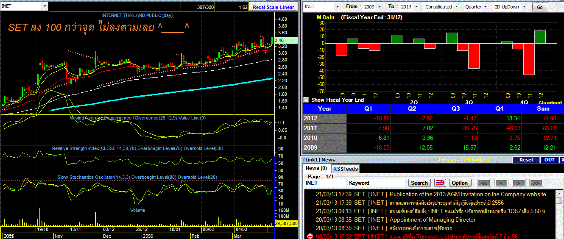The height and width of the screenshot is (239, 564).
Task: Open the To year 2014 dropdown
Action: 416,7
